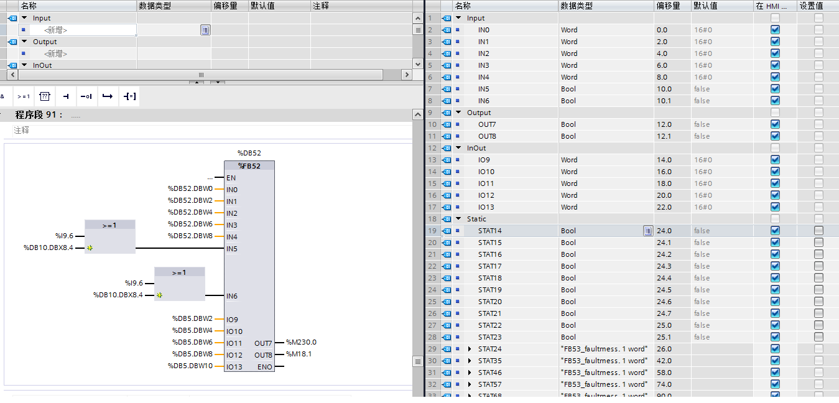Image resolution: width=839 pixels, height=403 pixels.
Task: Insert an AND (&) logic box
Action: [4, 96]
